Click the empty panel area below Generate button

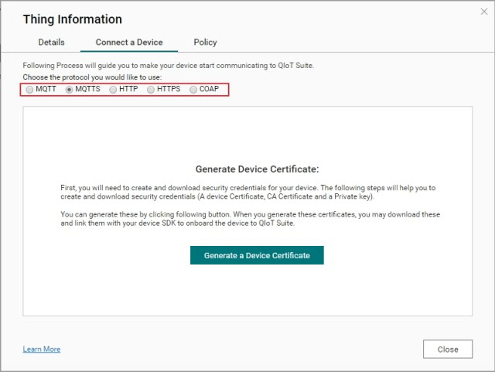click(247, 290)
